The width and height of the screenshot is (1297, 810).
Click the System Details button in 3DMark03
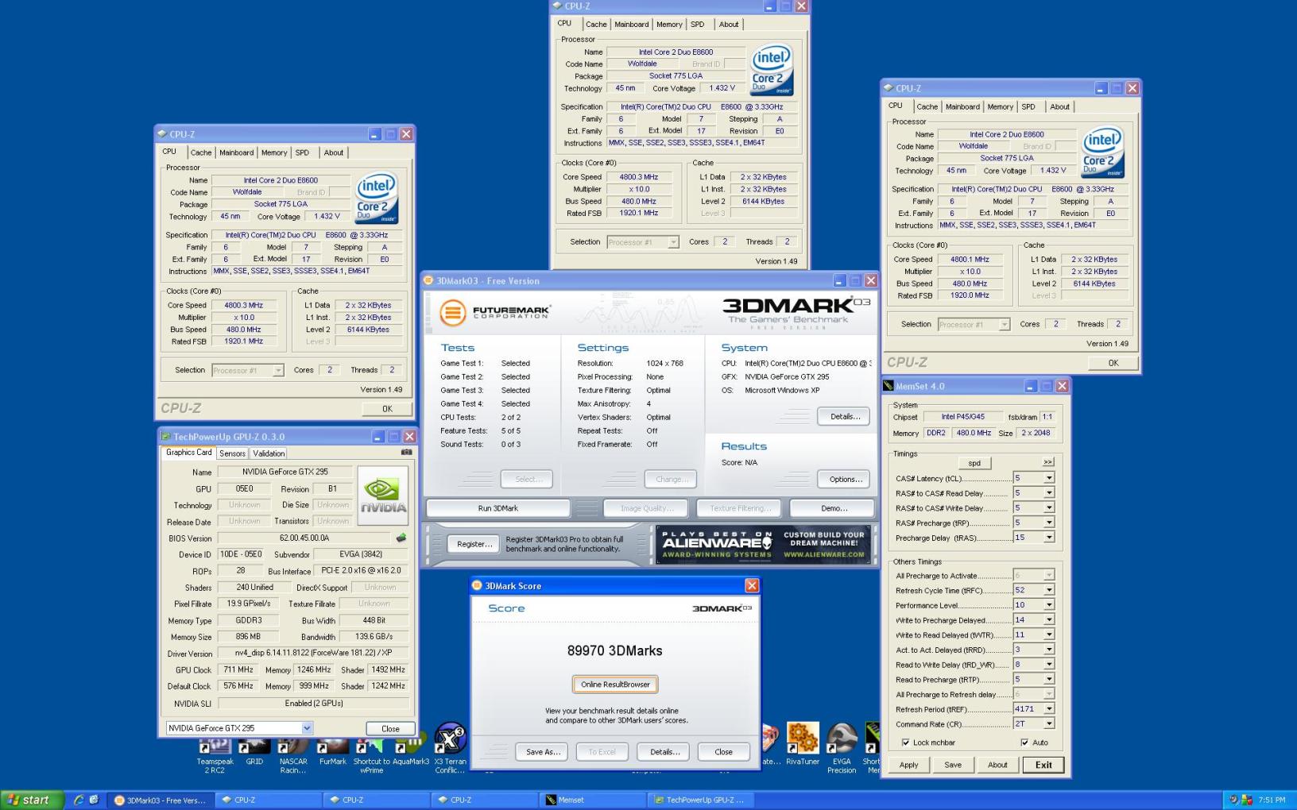(845, 416)
